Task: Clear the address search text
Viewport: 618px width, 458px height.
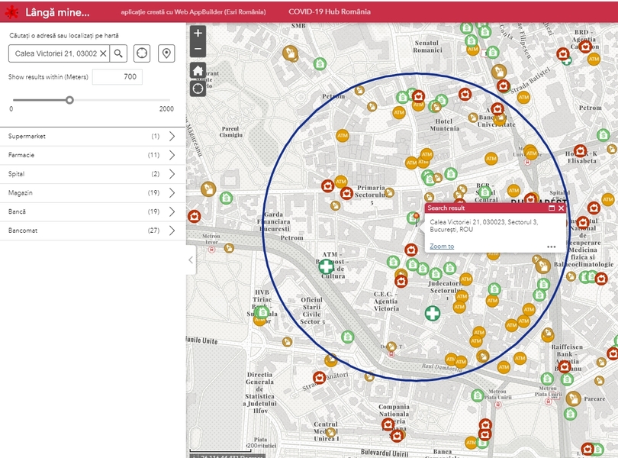Action: [103, 53]
